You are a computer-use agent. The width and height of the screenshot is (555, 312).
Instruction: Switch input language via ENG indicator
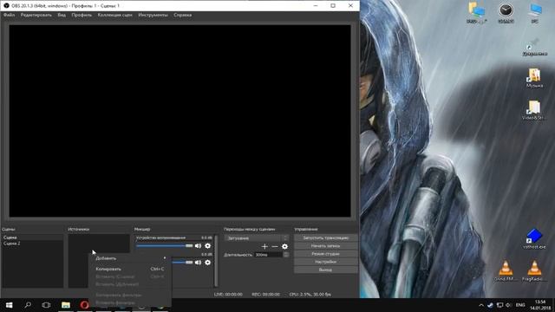point(520,305)
